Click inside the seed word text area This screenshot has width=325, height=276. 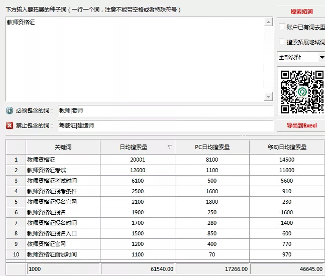tap(135, 59)
